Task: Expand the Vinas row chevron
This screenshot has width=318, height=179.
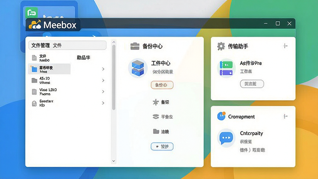Action: click(x=103, y=91)
